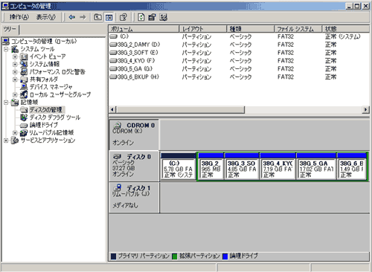Open the 表示(V) menu
372x272 pixels.
(x=45, y=17)
